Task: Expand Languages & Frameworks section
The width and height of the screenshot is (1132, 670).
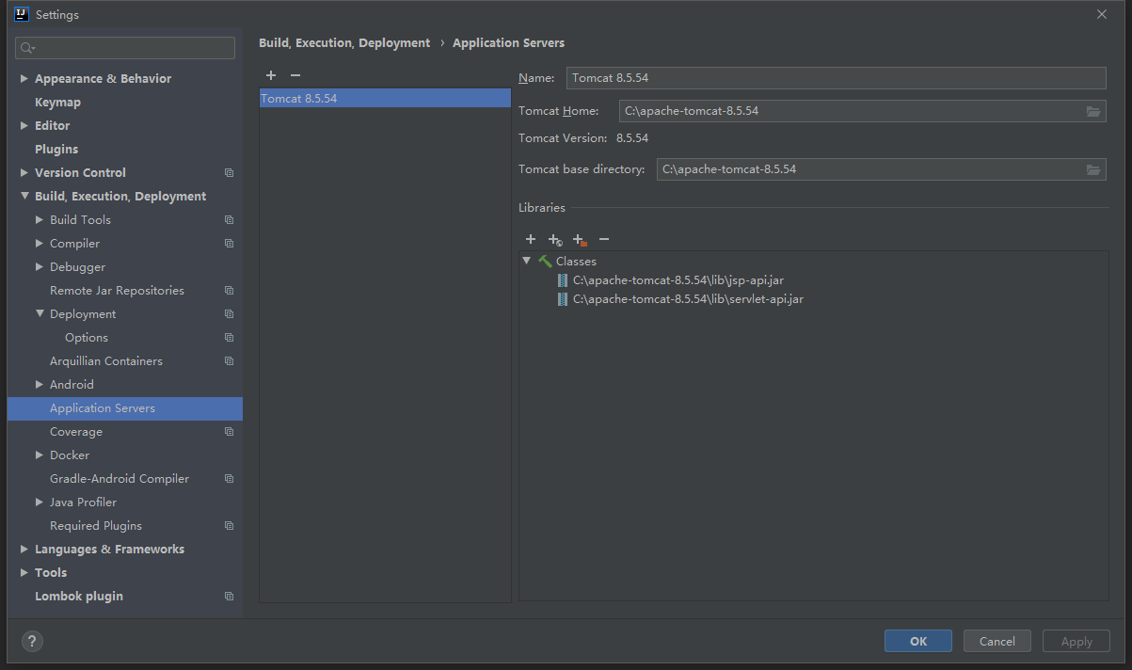Action: (24, 550)
